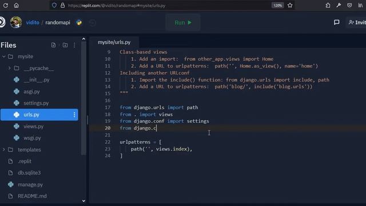The width and height of the screenshot is (366, 206).
Task: Open the history icon beside Python logo
Action: coord(93,23)
